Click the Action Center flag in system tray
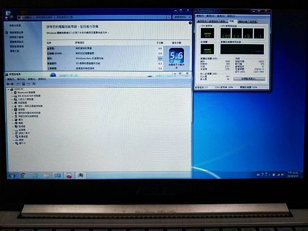This screenshot has height=231, width=308. coord(274,175)
